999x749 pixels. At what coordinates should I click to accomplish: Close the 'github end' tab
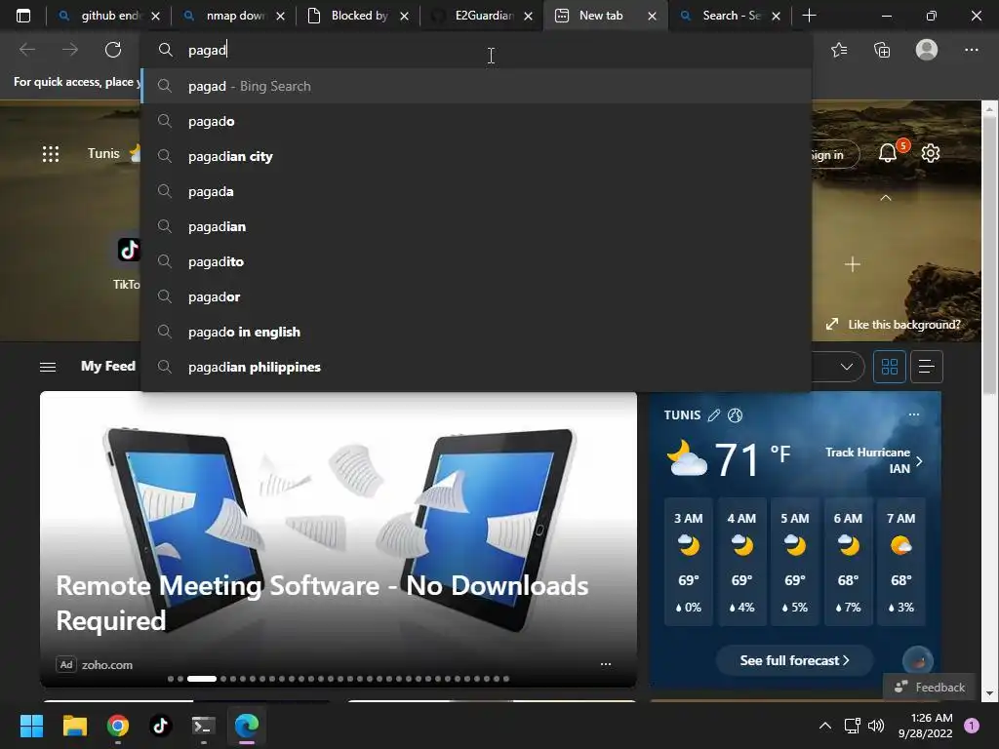point(155,16)
